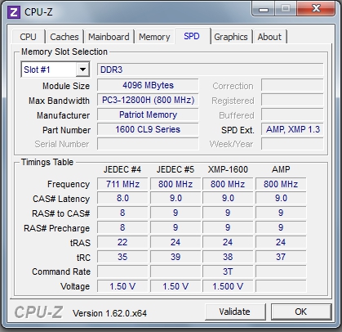Go to the Mainboard tab
The width and height of the screenshot is (342, 332).
tap(109, 37)
